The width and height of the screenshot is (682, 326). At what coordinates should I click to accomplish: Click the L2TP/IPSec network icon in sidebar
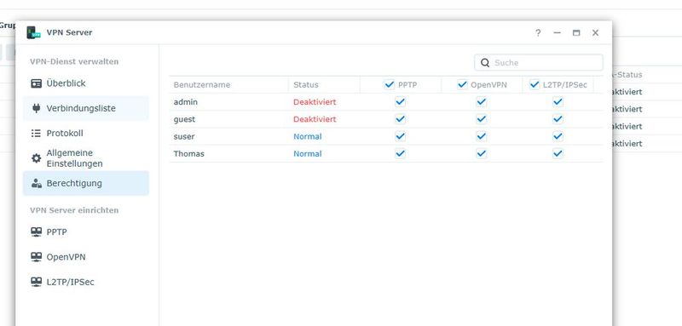[37, 282]
